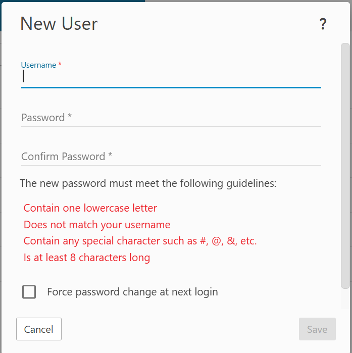Click the small blue Username label

pyautogui.click(x=38, y=65)
